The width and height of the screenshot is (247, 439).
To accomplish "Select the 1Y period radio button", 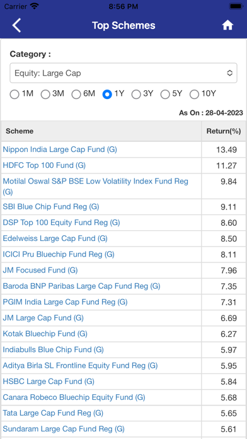I will point(107,95).
